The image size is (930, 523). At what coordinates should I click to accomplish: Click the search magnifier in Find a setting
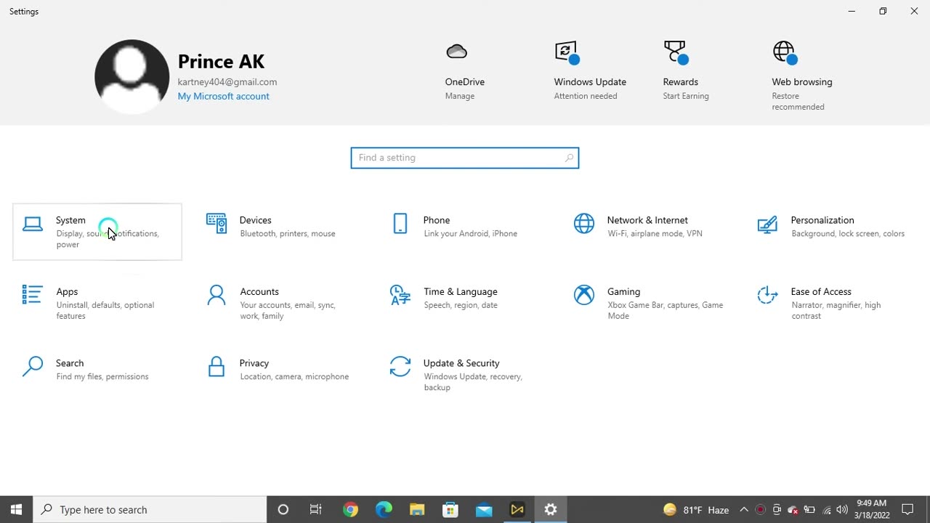click(569, 158)
